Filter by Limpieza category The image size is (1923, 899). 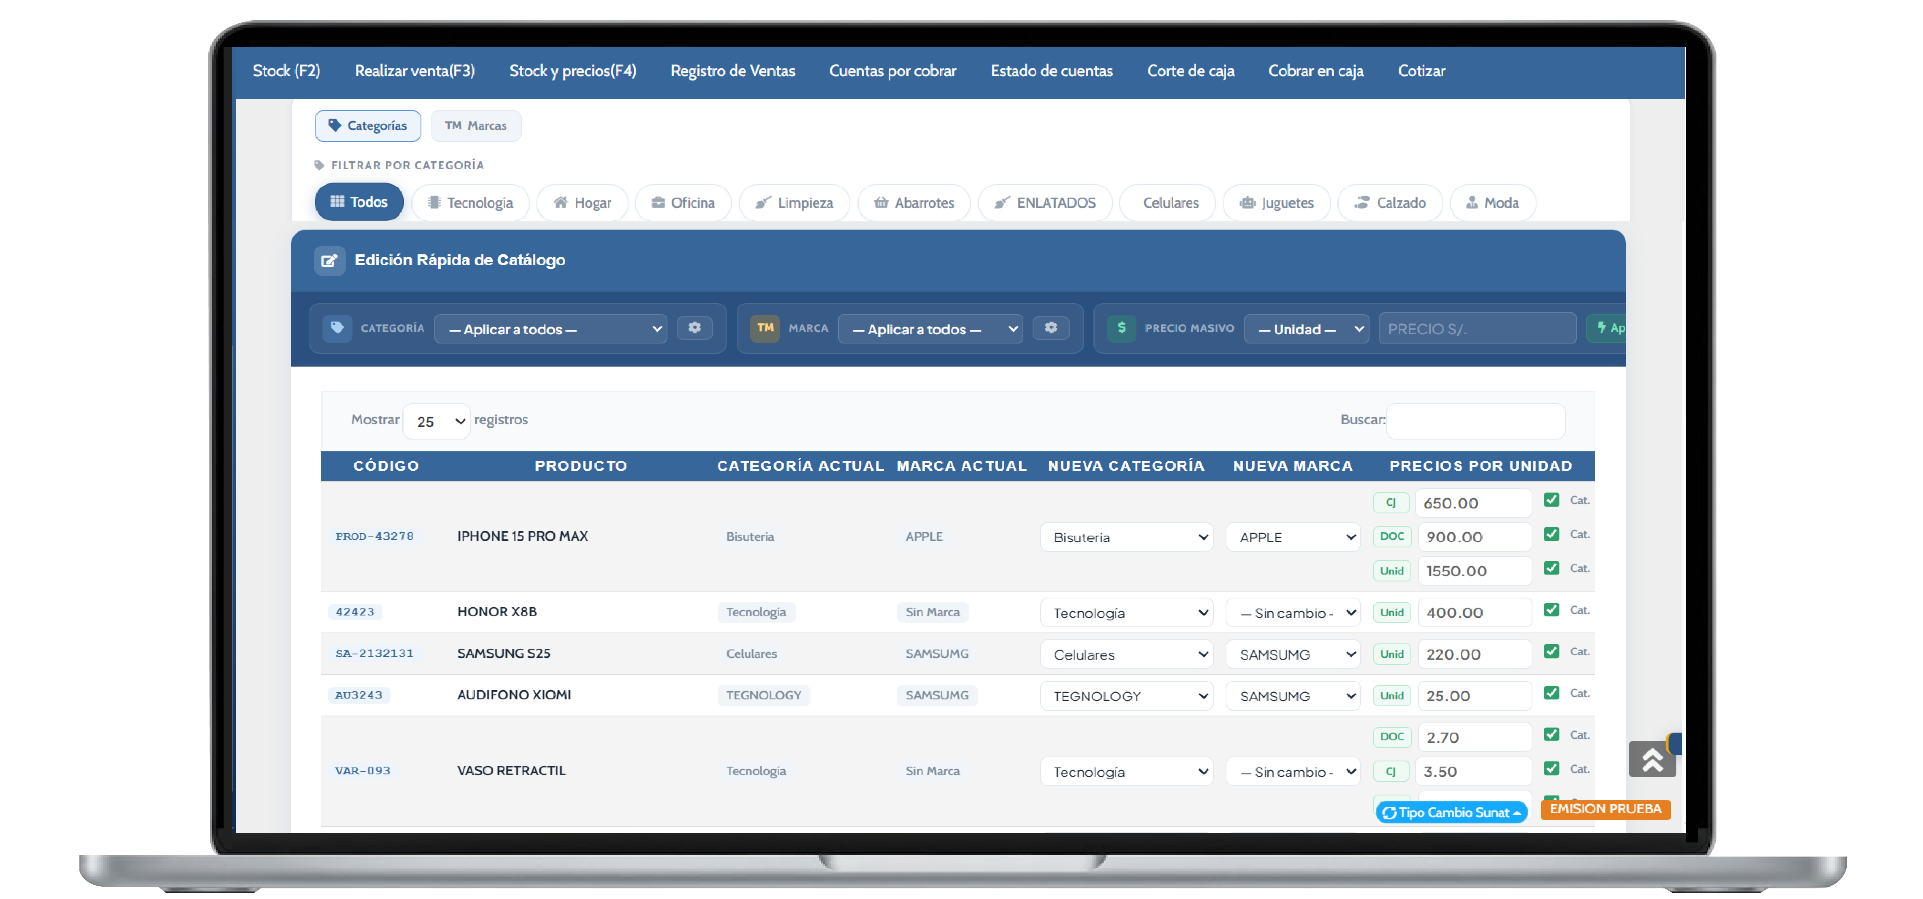pyautogui.click(x=794, y=203)
